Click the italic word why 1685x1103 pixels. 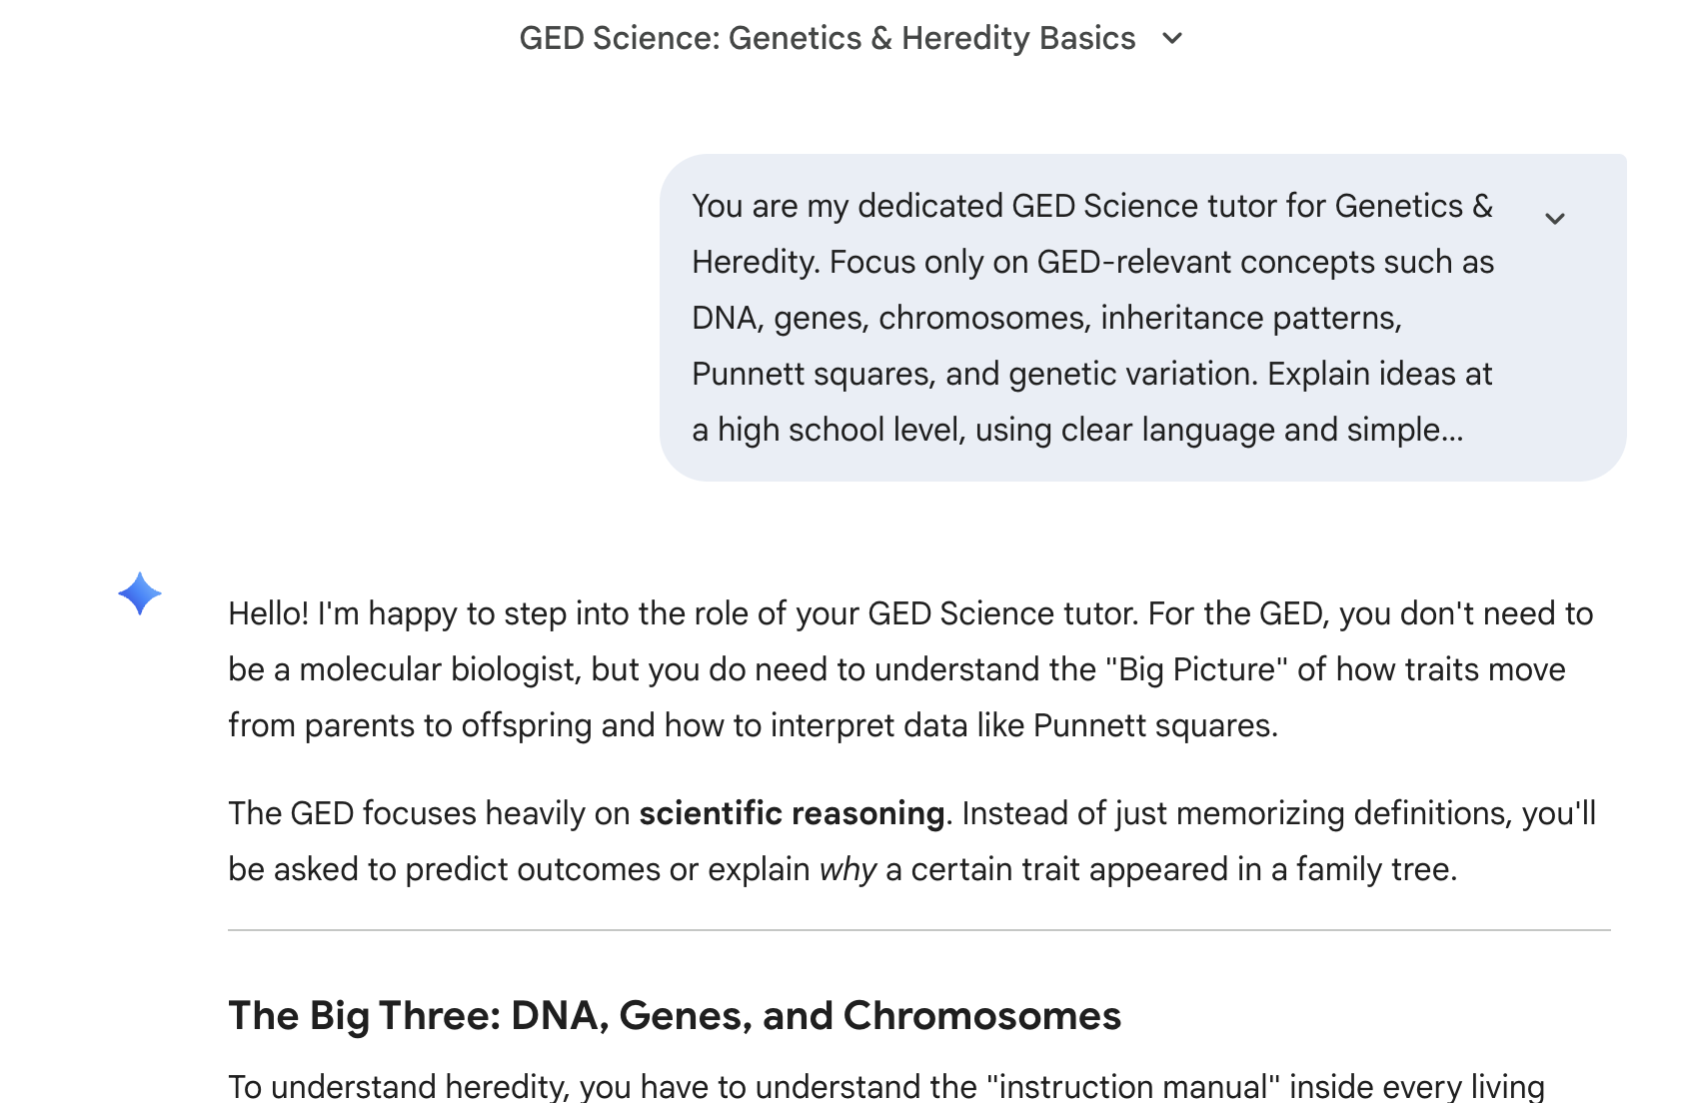pos(846,869)
